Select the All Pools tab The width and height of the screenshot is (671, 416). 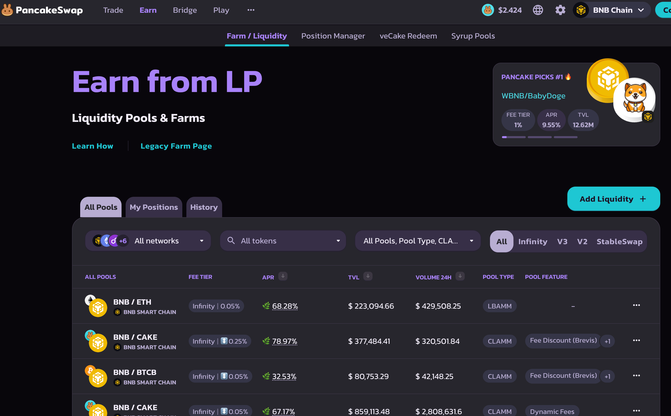(x=101, y=207)
